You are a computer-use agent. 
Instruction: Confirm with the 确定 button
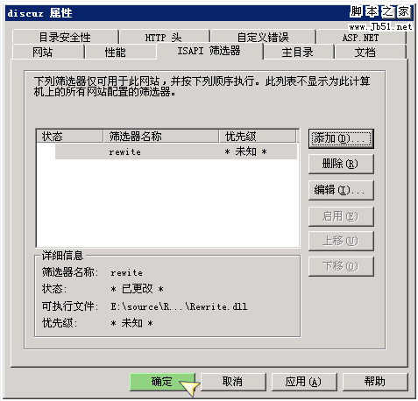162,382
